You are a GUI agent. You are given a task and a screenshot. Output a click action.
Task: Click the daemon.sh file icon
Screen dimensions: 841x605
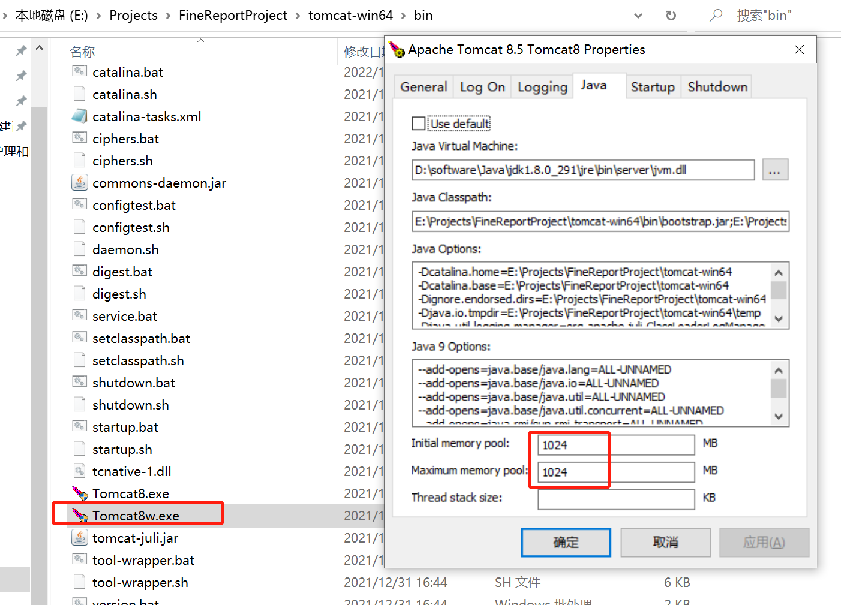click(80, 249)
